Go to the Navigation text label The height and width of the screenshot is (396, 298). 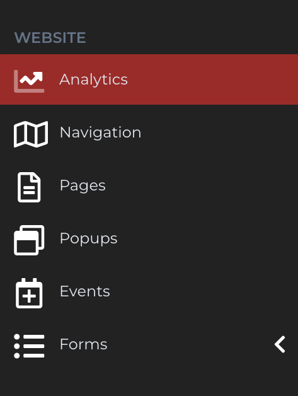click(100, 132)
